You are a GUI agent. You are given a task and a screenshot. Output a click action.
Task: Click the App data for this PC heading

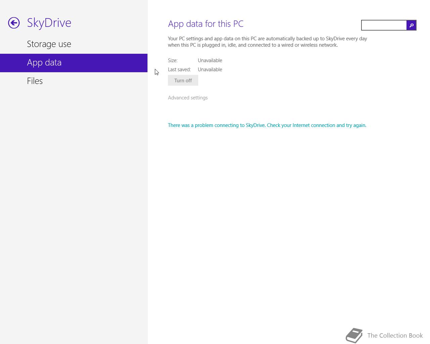tap(206, 24)
